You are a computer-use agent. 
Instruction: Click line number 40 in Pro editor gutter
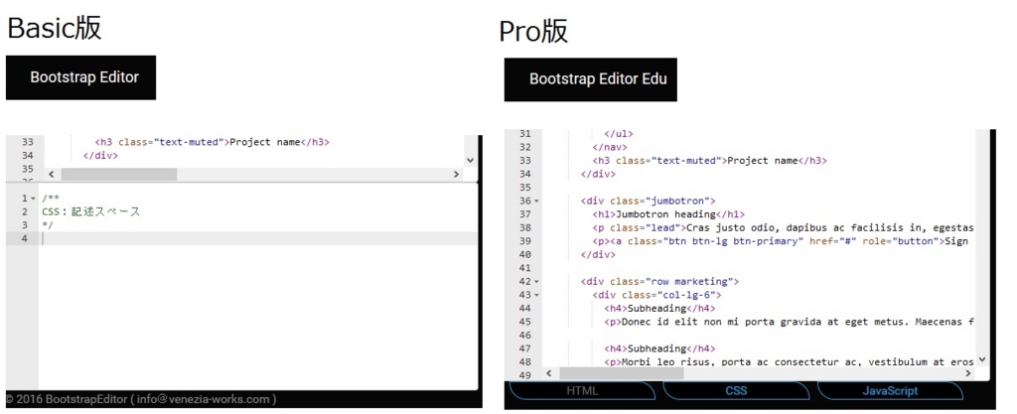[524, 254]
